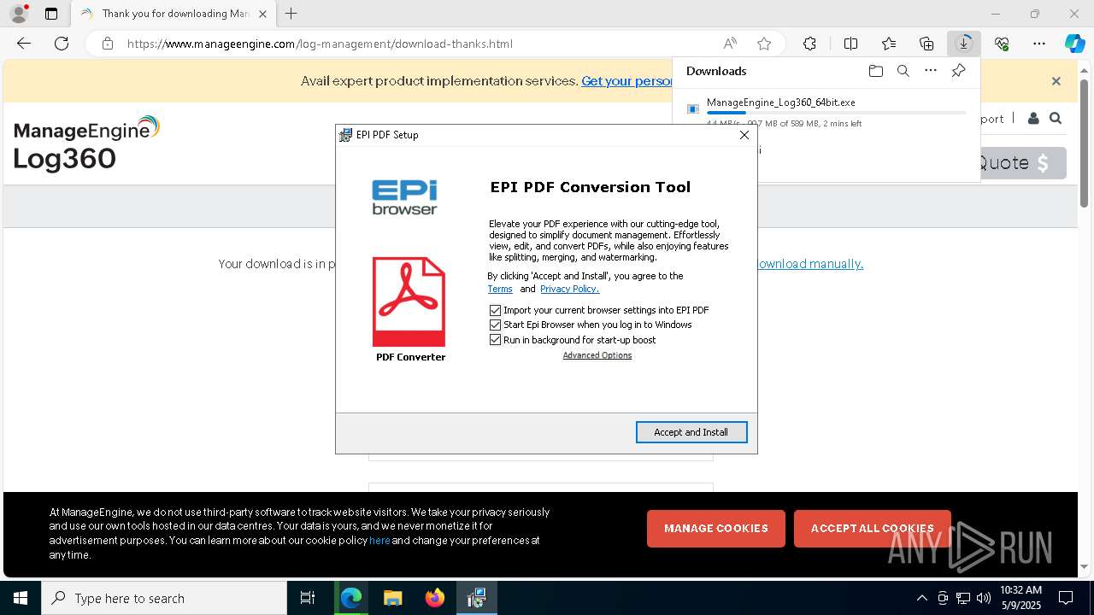Open volume control in system tray
The image size is (1094, 615).
[x=984, y=598]
